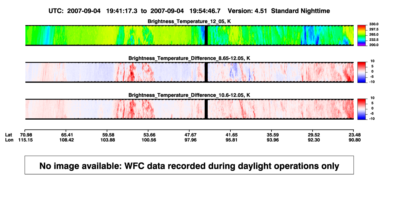Click the 'Lon' axis label
The height and width of the screenshot is (201, 393).
click(9, 140)
